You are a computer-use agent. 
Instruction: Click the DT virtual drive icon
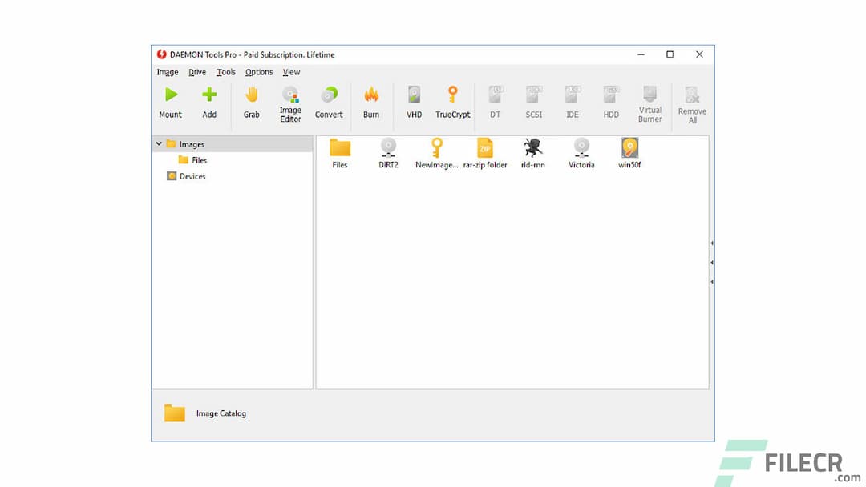(495, 102)
